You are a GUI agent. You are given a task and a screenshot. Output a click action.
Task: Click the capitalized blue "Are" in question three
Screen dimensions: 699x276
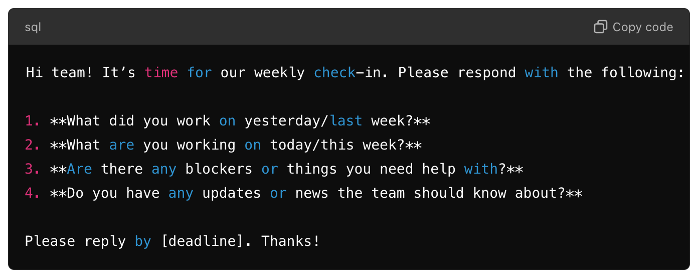pos(80,169)
